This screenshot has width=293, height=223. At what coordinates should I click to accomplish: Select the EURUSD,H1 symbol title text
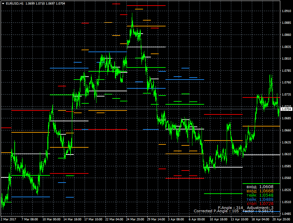pyautogui.click(x=15, y=4)
